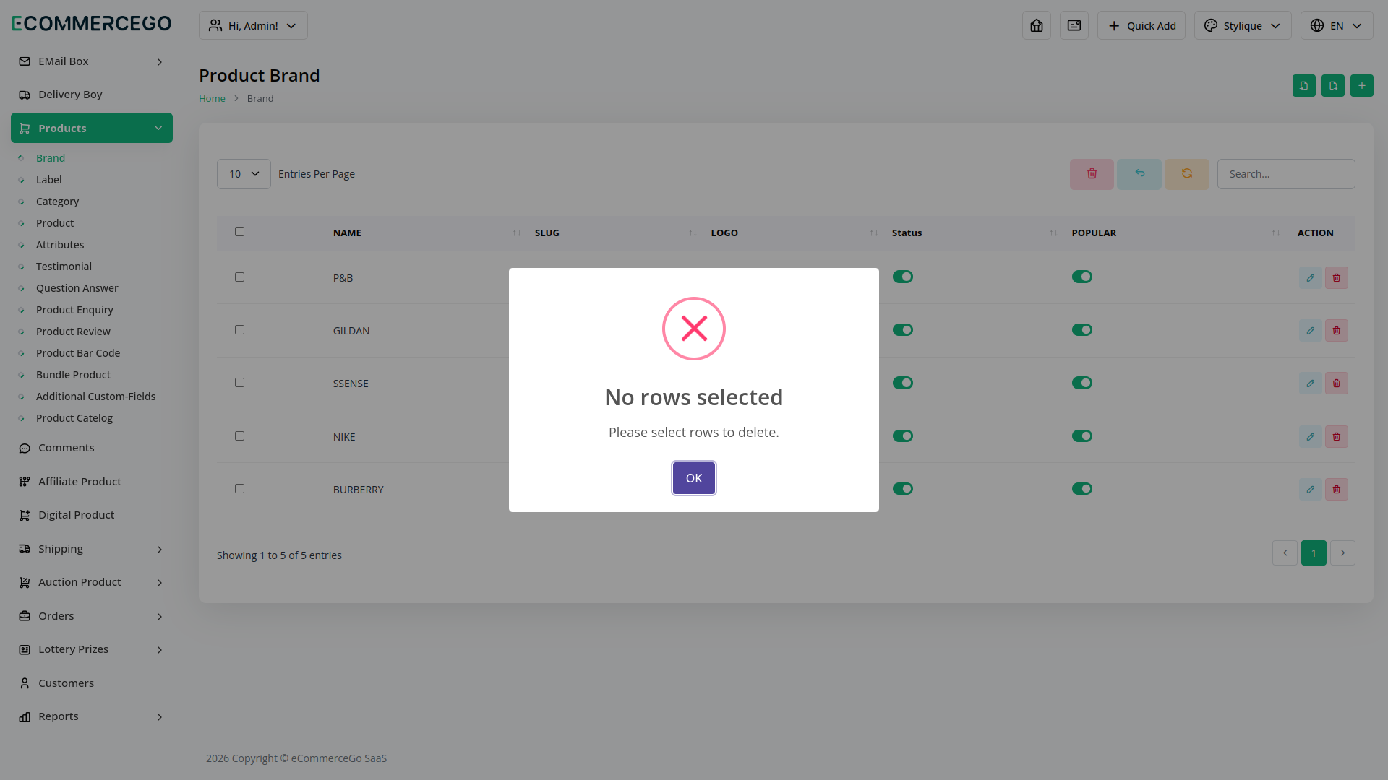This screenshot has height=780, width=1388.
Task: Click the page 1 pagination button
Action: point(1314,553)
